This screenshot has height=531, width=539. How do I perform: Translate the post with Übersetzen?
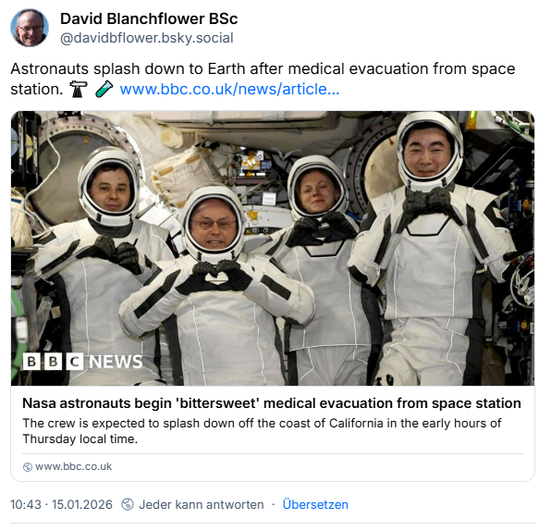[x=315, y=504]
